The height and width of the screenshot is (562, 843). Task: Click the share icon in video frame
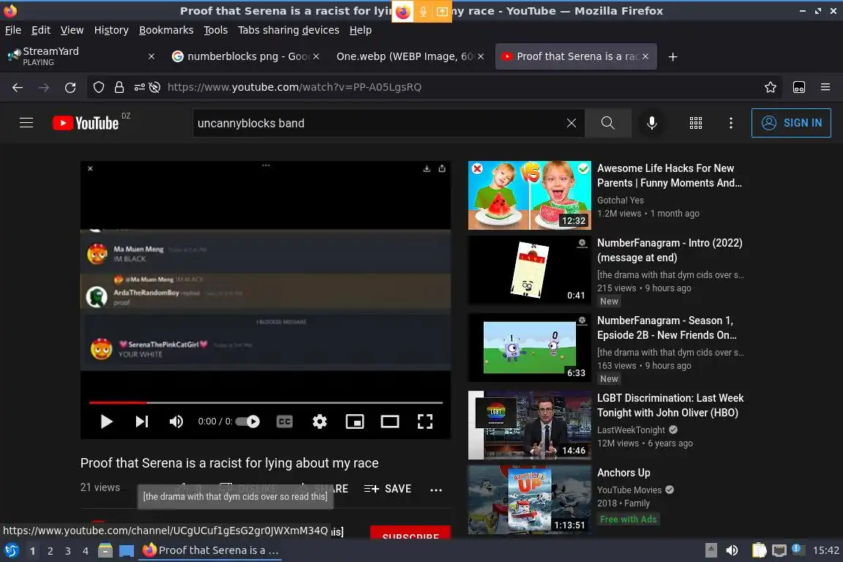442,168
